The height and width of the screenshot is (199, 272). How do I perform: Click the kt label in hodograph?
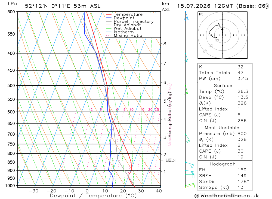point(201,14)
